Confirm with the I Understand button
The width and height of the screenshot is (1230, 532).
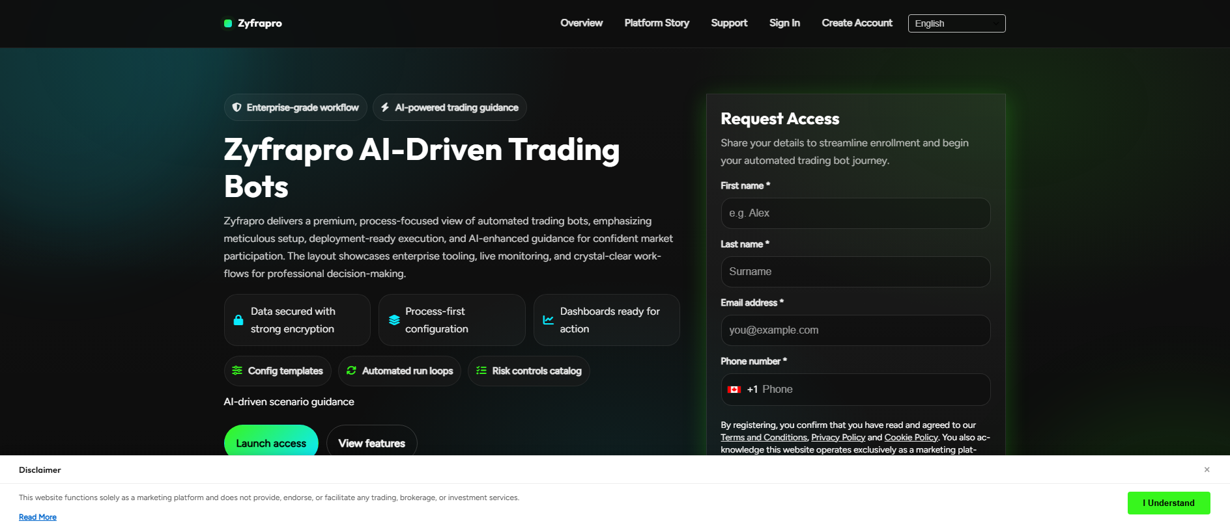[1169, 503]
